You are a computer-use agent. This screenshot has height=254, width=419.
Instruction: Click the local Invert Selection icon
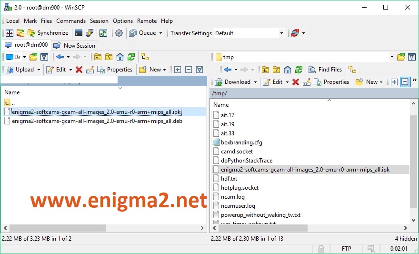pos(200,70)
